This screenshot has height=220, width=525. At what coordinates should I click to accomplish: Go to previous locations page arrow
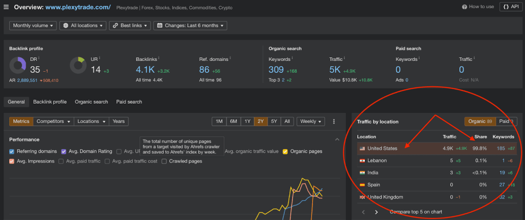tap(363, 212)
